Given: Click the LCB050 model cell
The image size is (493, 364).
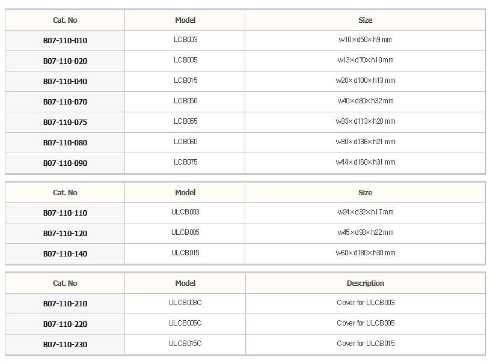Looking at the screenshot, I should 185,101.
